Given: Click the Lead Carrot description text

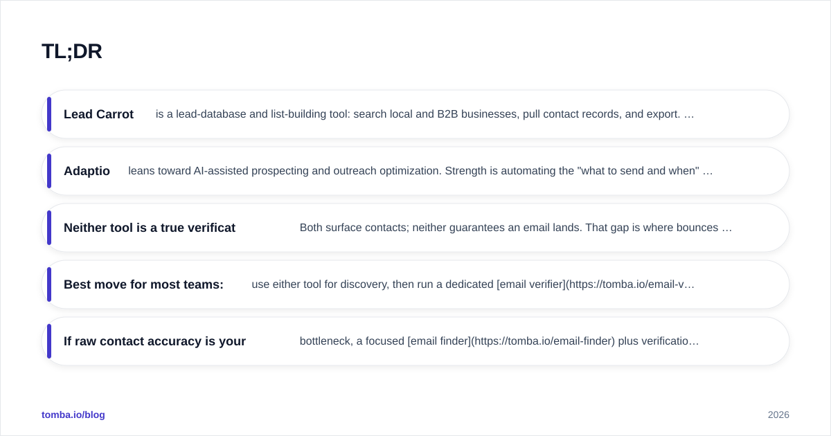Looking at the screenshot, I should coord(425,114).
